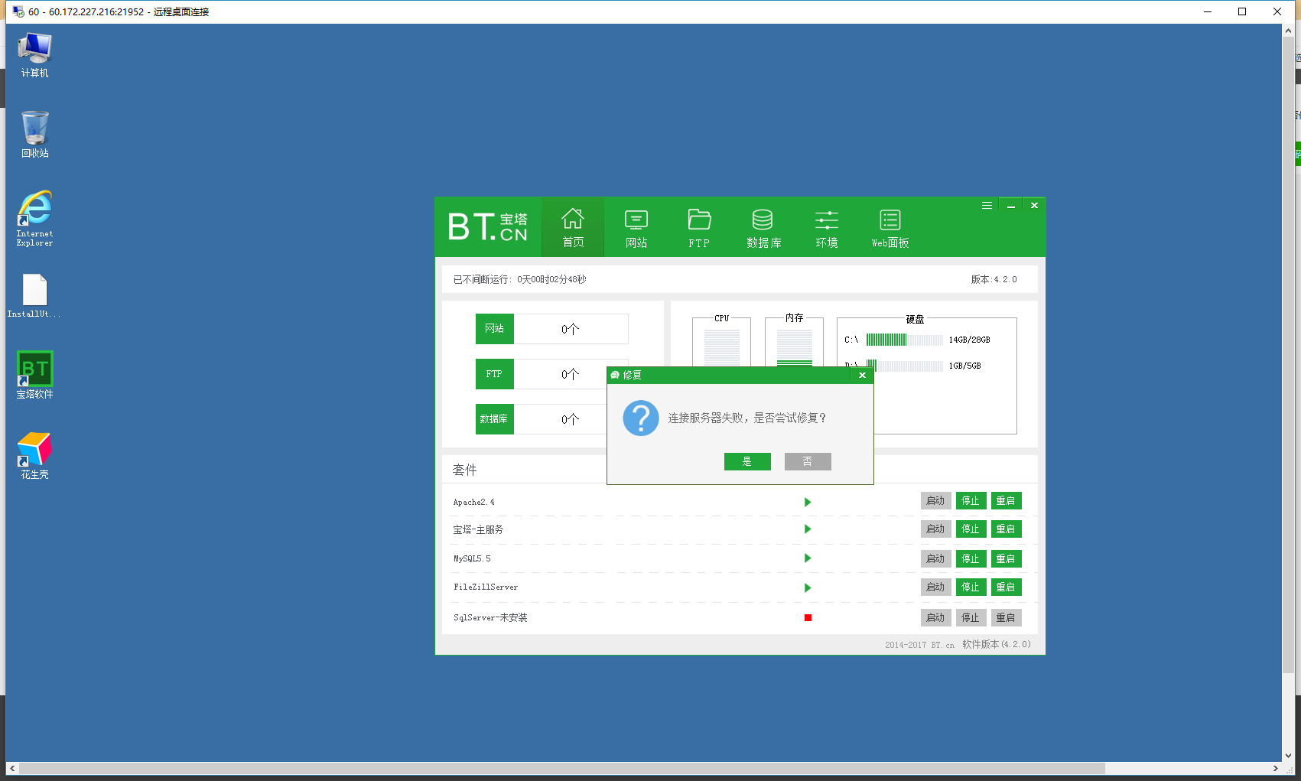Click 宝塔-主服务 running status arrow
The width and height of the screenshot is (1301, 781).
[x=808, y=529]
